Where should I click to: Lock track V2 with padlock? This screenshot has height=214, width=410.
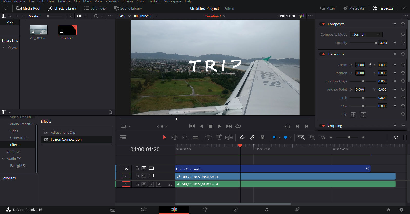pyautogui.click(x=137, y=168)
